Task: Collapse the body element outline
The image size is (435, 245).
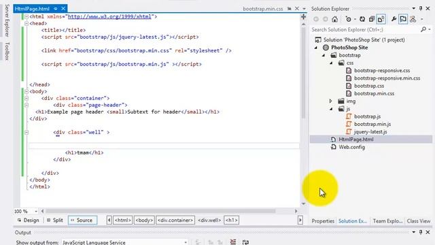Action: 27,91
